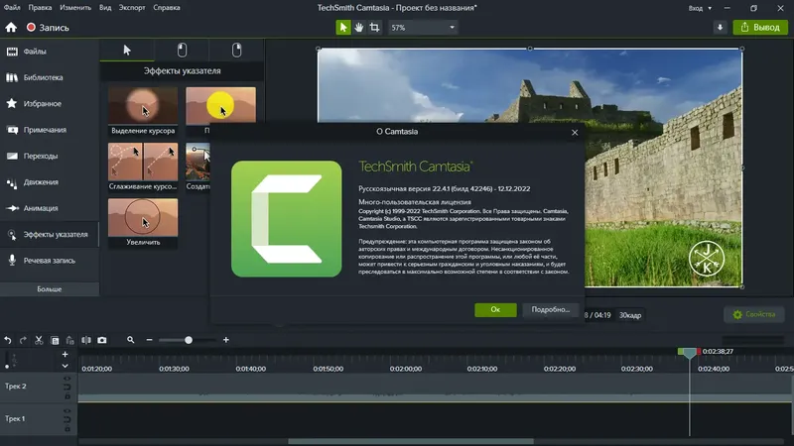Image resolution: width=794 pixels, height=446 pixels.
Task: Open the 57% canvas zoom dropdown
Action: point(423,28)
